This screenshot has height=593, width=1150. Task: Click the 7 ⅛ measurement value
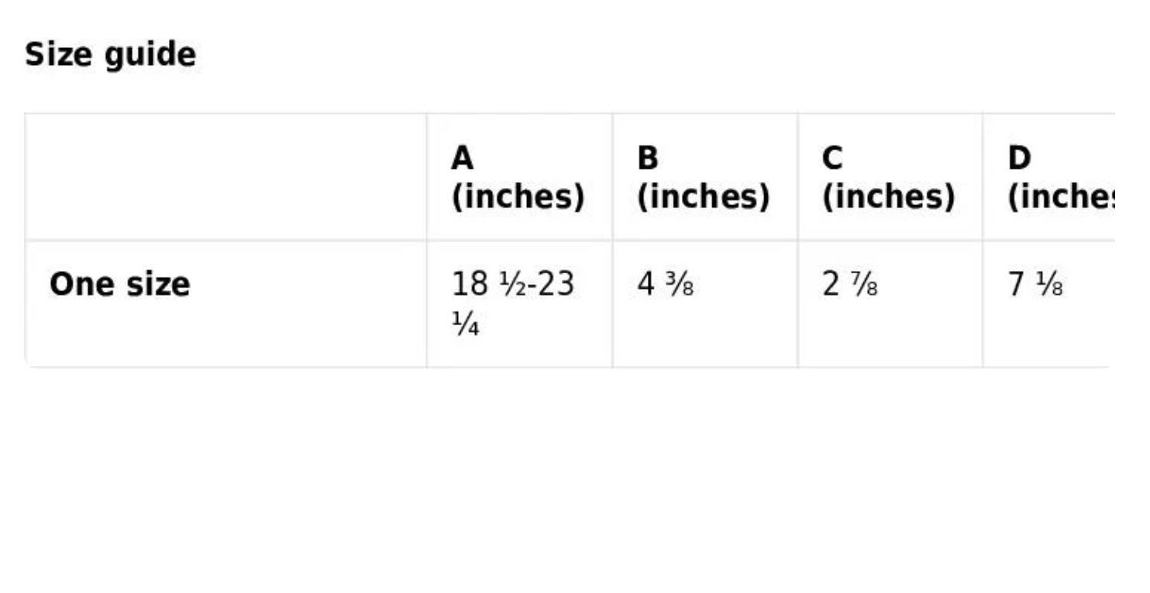coord(1035,285)
